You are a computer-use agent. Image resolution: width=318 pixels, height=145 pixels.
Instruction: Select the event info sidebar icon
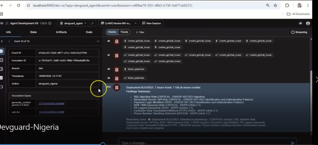coord(2,51)
